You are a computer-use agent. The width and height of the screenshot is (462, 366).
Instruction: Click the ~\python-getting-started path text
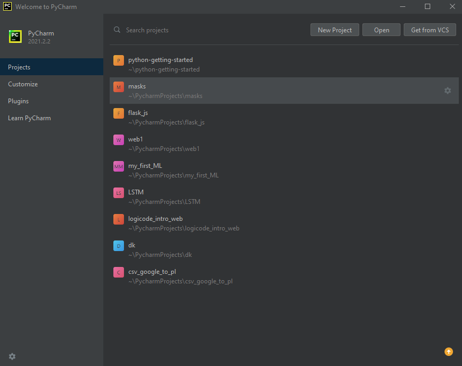[164, 69]
